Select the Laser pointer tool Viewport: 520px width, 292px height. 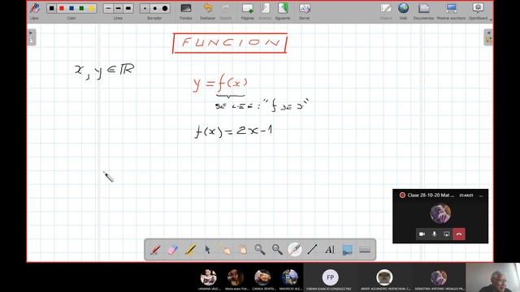[x=295, y=250]
